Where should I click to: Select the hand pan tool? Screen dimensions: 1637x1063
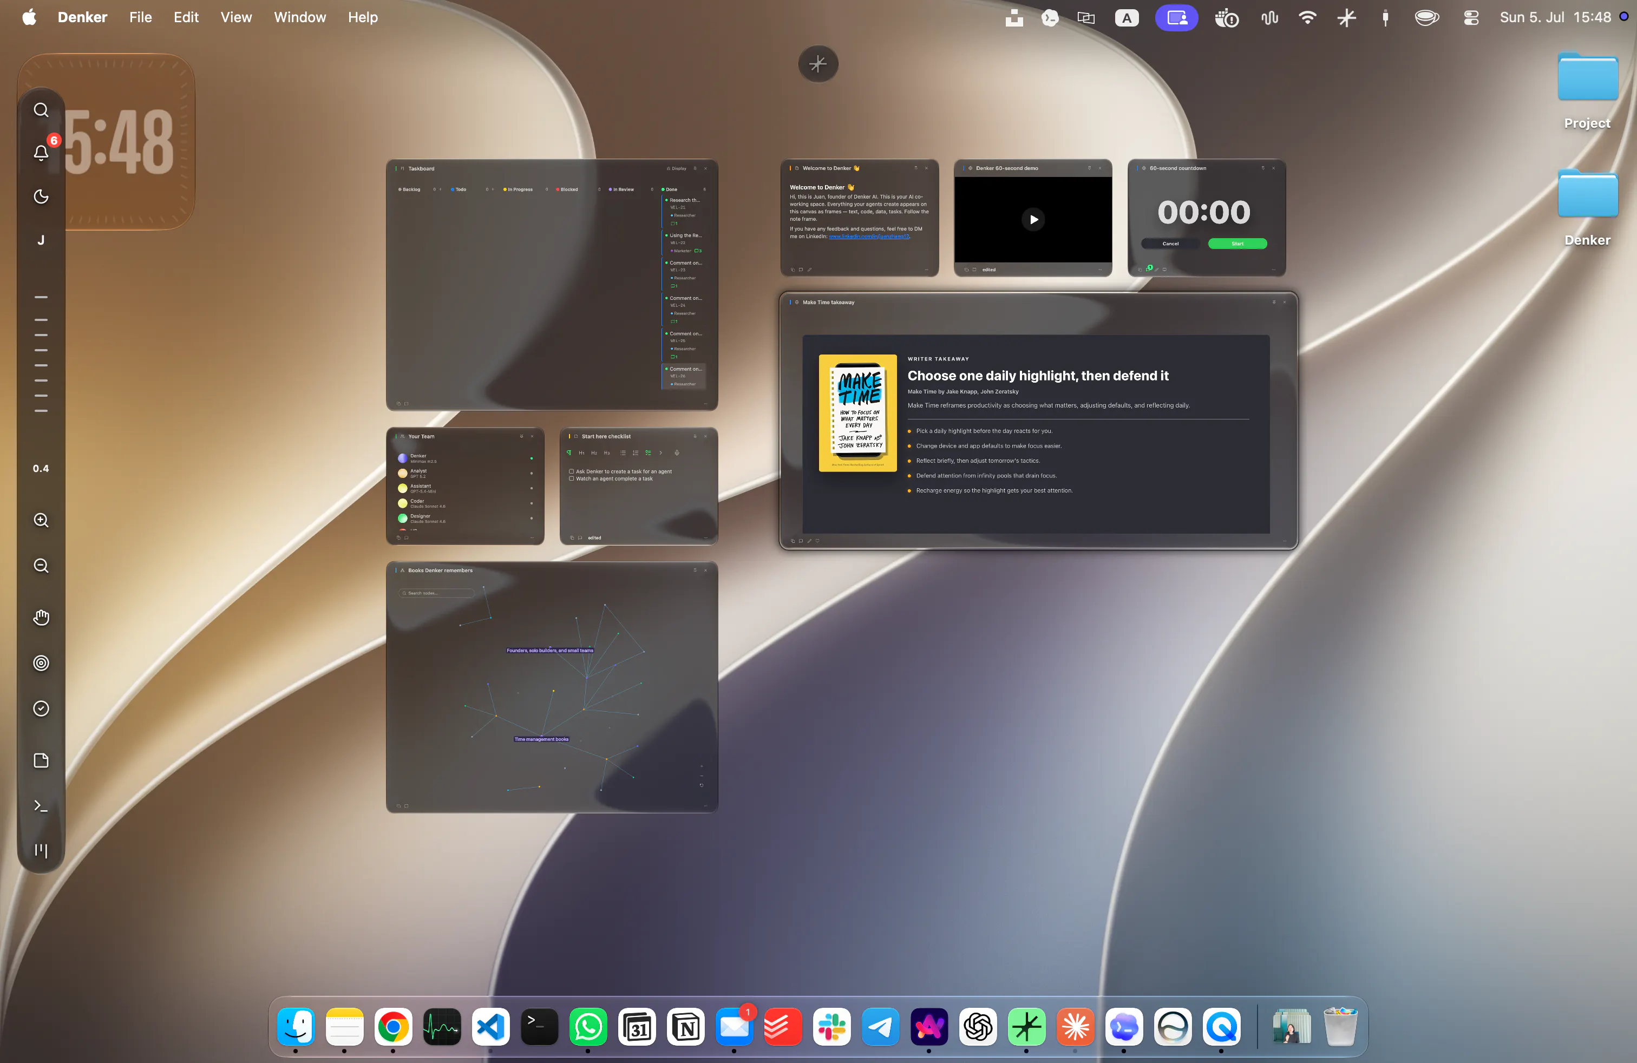coord(41,618)
